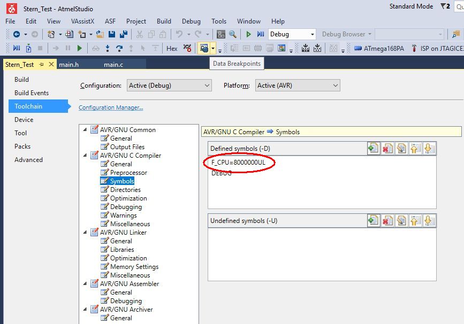This screenshot has height=324, width=464.
Task: Select Directories under AVR/GNU C Compiler
Action: point(125,189)
